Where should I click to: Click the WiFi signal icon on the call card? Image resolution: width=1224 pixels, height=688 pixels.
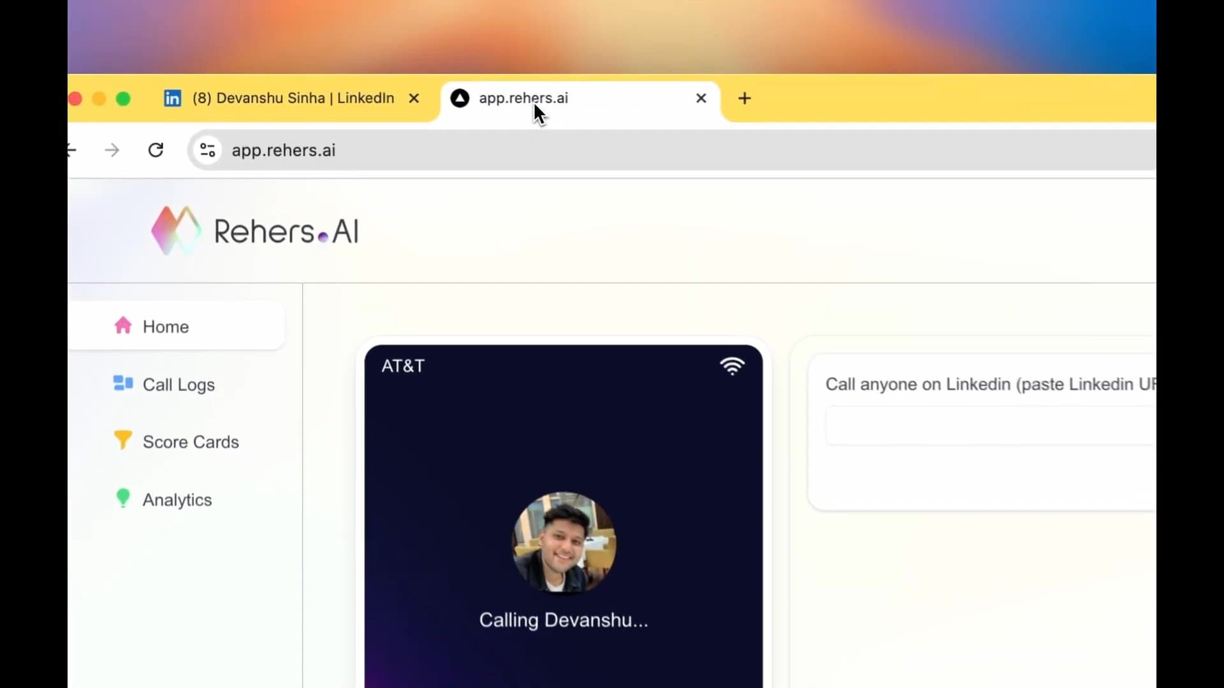coord(733,366)
